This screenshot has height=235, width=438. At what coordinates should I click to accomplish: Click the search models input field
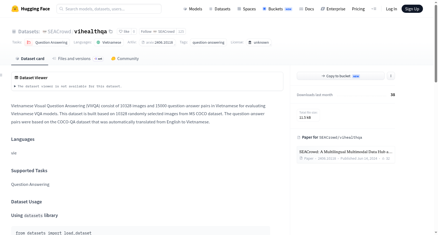click(109, 9)
